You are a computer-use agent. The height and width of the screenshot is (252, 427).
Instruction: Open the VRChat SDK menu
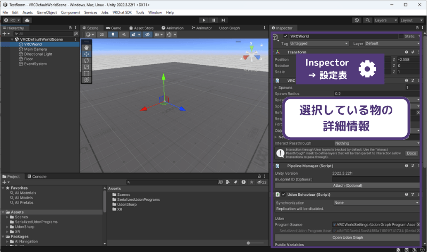[x=122, y=12]
